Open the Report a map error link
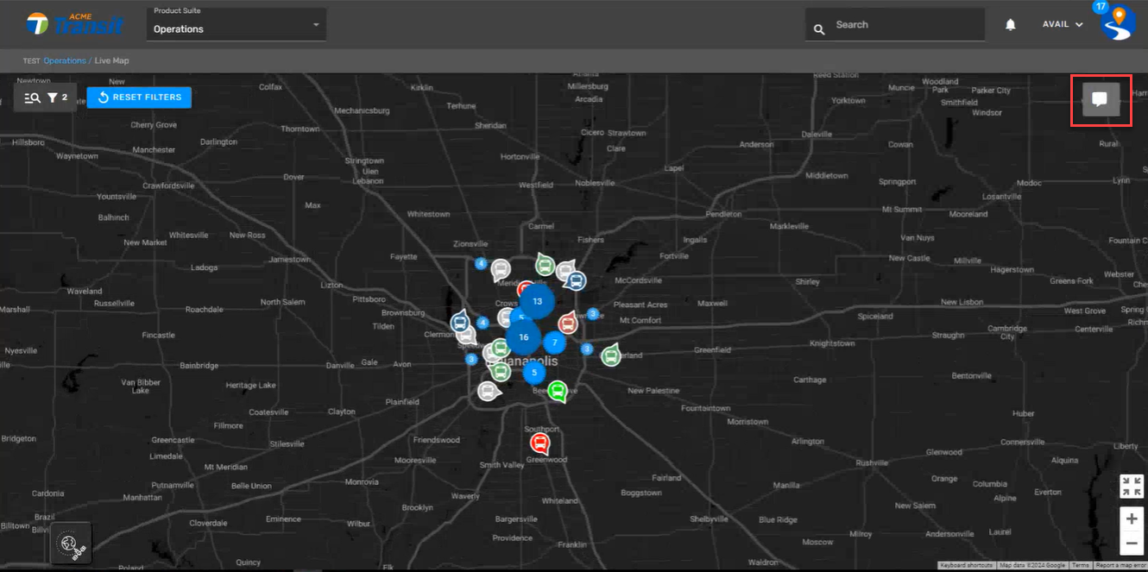The width and height of the screenshot is (1148, 572). 1120,566
